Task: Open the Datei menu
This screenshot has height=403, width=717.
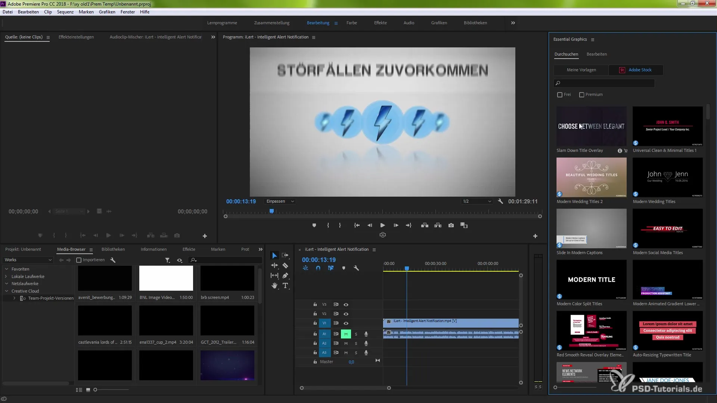Action: [7, 12]
